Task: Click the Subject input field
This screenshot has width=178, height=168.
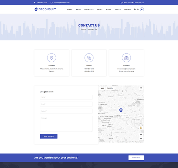Action: pyautogui.click(x=66, y=111)
